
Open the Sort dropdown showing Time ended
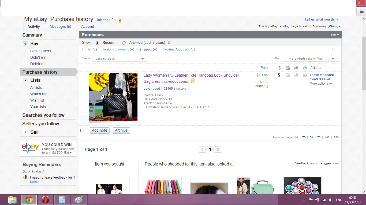point(311,59)
